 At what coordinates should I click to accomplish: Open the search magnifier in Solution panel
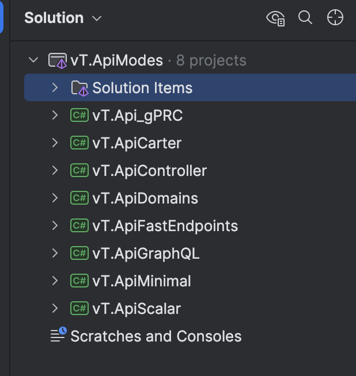305,18
